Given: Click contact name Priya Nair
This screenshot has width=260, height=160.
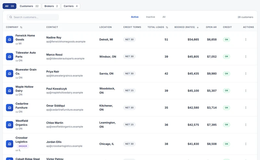Looking at the screenshot, I should tap(53, 71).
